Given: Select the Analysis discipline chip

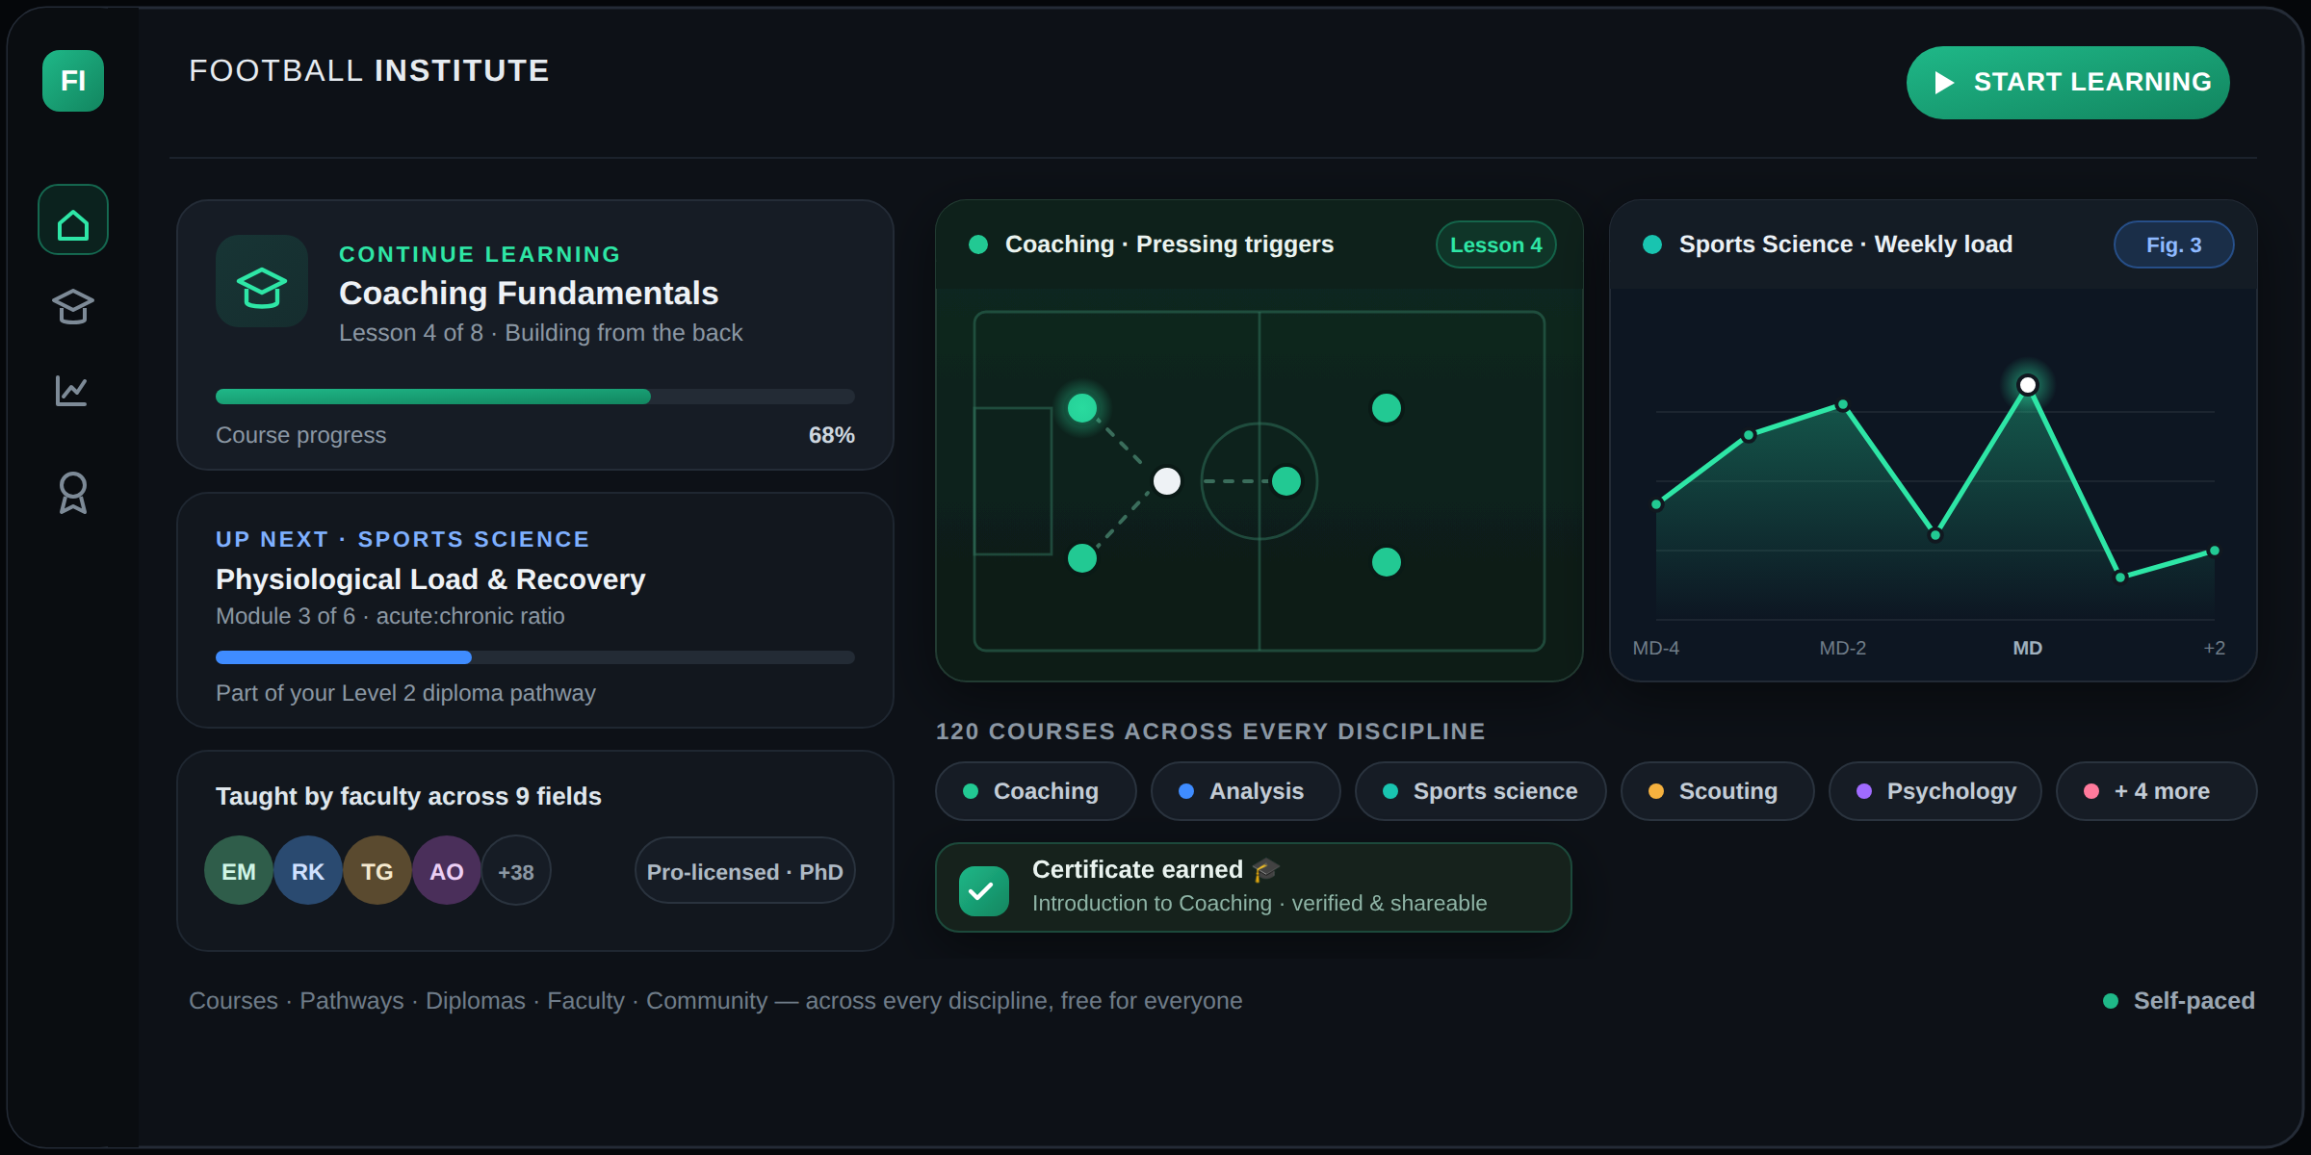Looking at the screenshot, I should pos(1246,791).
